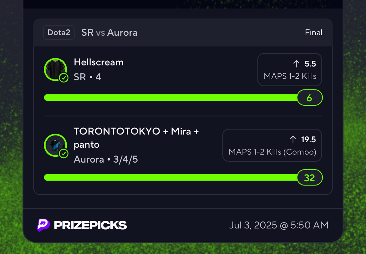The image size is (366, 254).
Task: Click the green checkmark badge on Hellscream's avatar
Action: click(64, 78)
